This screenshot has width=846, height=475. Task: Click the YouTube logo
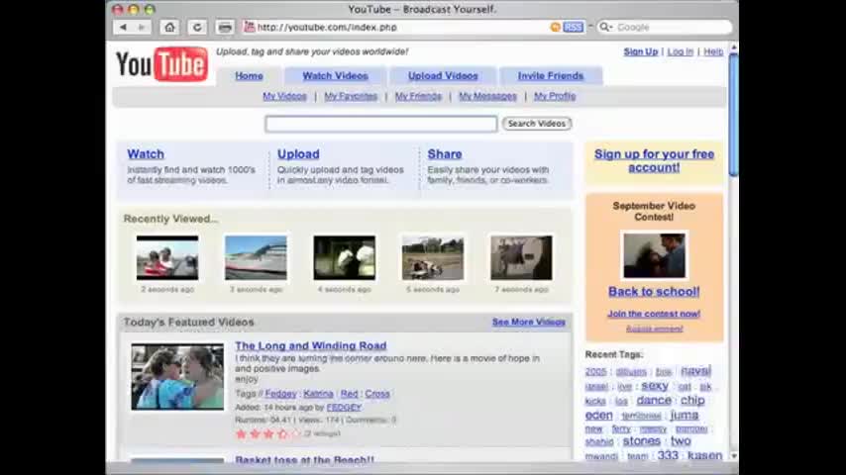161,64
